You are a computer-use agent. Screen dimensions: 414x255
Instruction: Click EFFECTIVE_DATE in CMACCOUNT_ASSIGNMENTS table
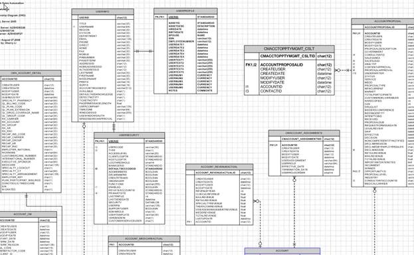pyautogui.click(x=293, y=167)
